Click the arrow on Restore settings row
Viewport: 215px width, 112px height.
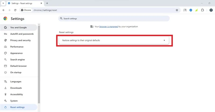click(x=164, y=40)
